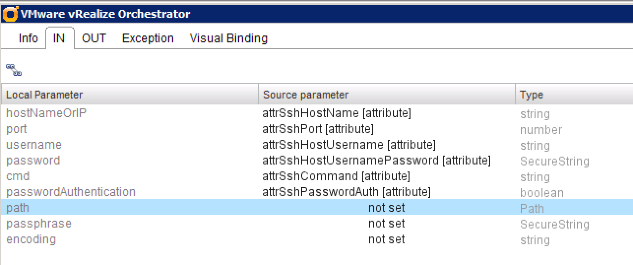Click the vRealize Orchestrator title bar logo
The width and height of the screenshot is (633, 265).
click(10, 14)
